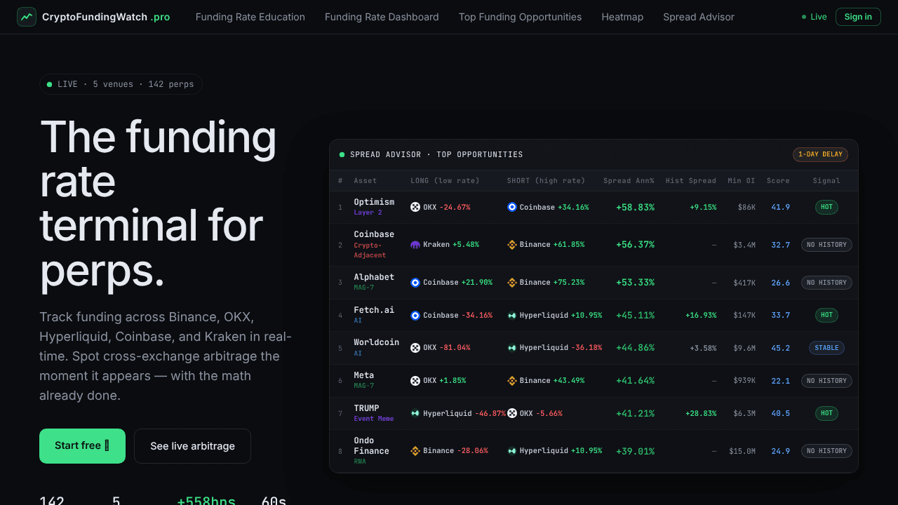This screenshot has height=505, width=898.
Task: Click SHORT (high rate) column header
Action: pyautogui.click(x=546, y=181)
